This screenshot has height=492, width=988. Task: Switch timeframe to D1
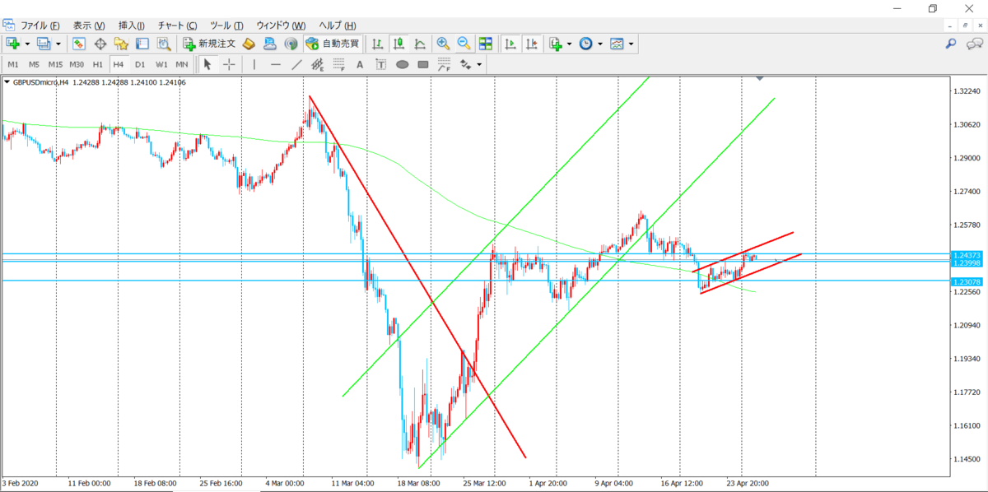coord(140,64)
